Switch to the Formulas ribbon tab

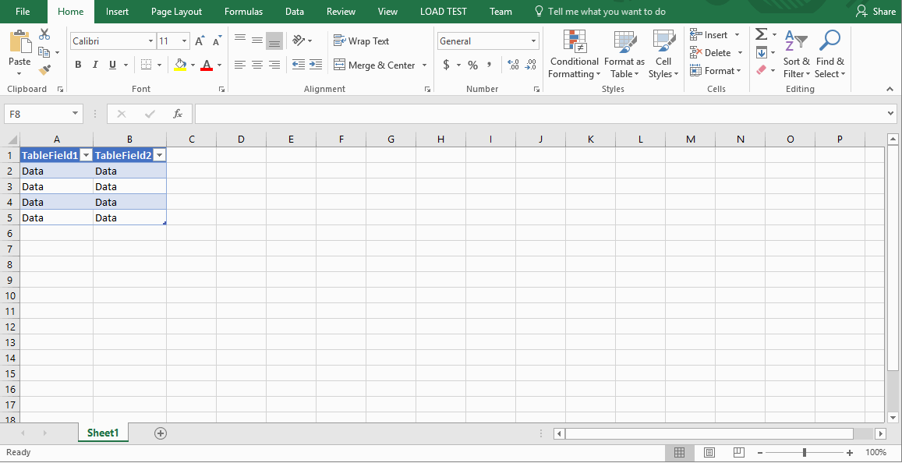242,11
